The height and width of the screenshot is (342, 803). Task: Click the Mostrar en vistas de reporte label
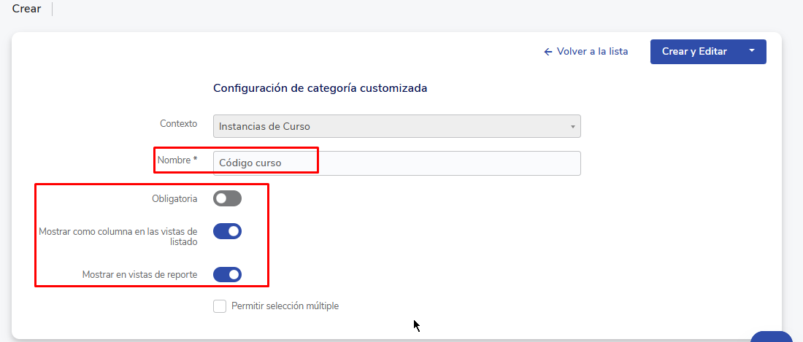tap(140, 274)
